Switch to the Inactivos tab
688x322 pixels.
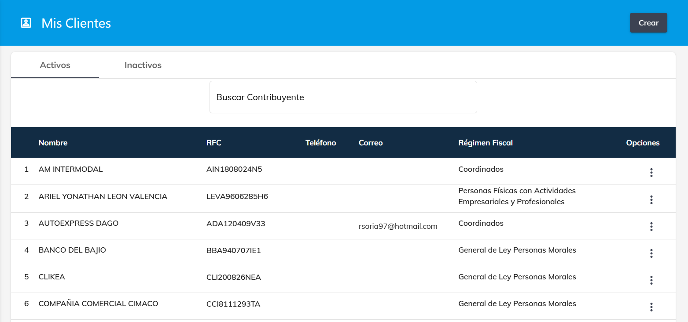pyautogui.click(x=143, y=65)
